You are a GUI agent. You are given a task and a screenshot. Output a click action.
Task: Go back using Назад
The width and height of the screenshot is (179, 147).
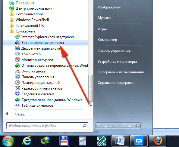coord(20,114)
